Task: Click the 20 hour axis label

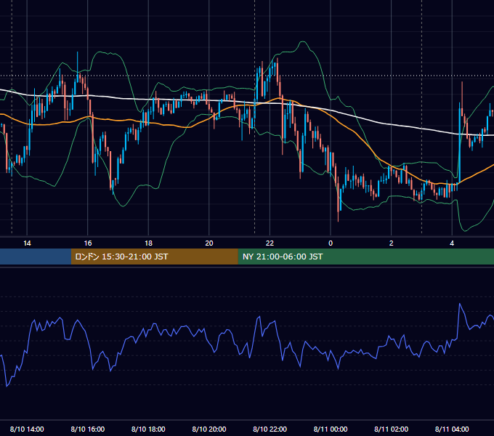Action: pyautogui.click(x=209, y=243)
